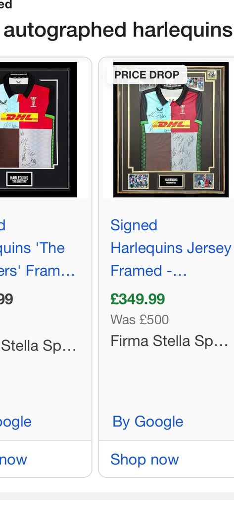
Task: Click the DHL logo on the right jersey
Action: (x=171, y=124)
